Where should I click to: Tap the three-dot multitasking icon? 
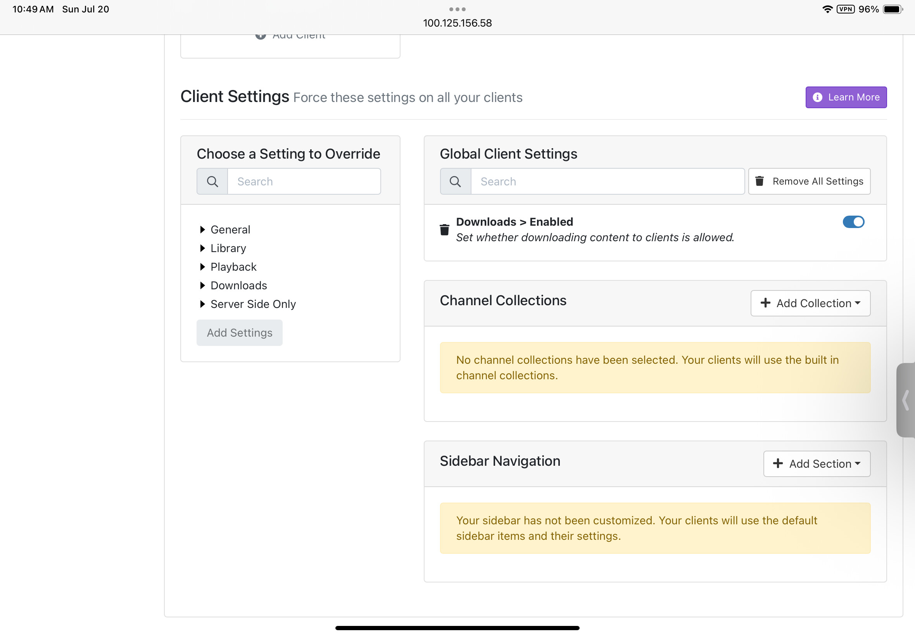pyautogui.click(x=457, y=9)
